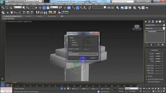Toggle Real-World Map Size checkbox
This screenshot has width=166, height=93.
(146, 82)
